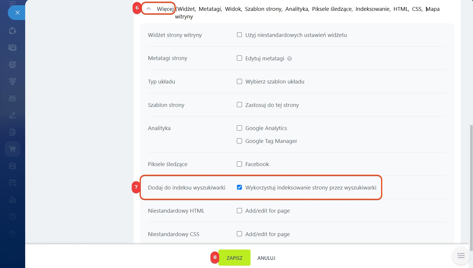Open the floating list menu button
The width and height of the screenshot is (473, 268).
coord(461,256)
